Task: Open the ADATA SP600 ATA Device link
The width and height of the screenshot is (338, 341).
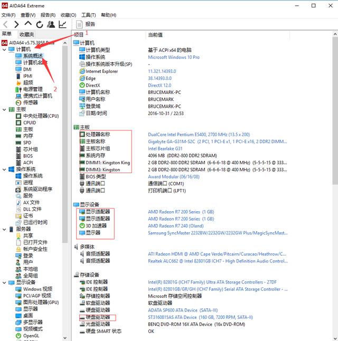Action: [183, 310]
